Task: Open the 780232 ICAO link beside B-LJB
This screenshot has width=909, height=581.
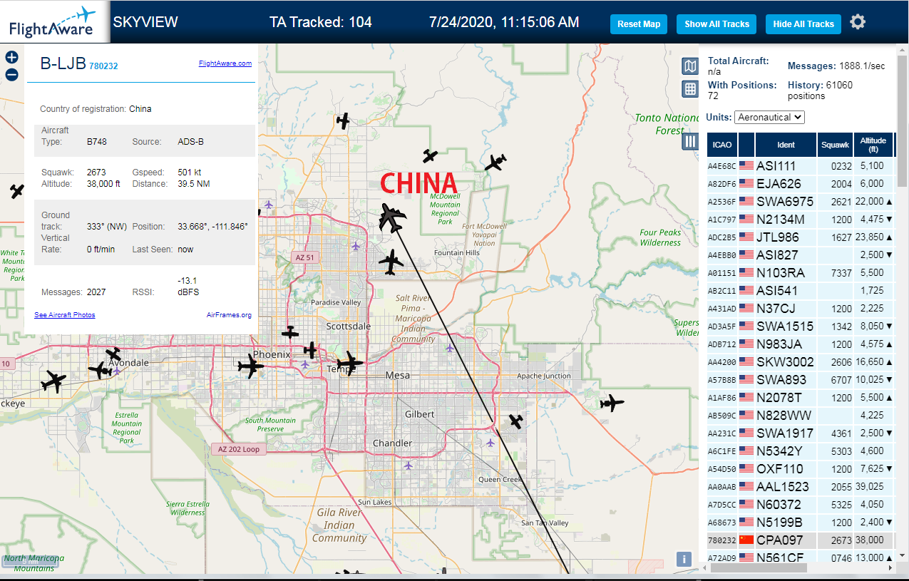Action: pos(103,66)
